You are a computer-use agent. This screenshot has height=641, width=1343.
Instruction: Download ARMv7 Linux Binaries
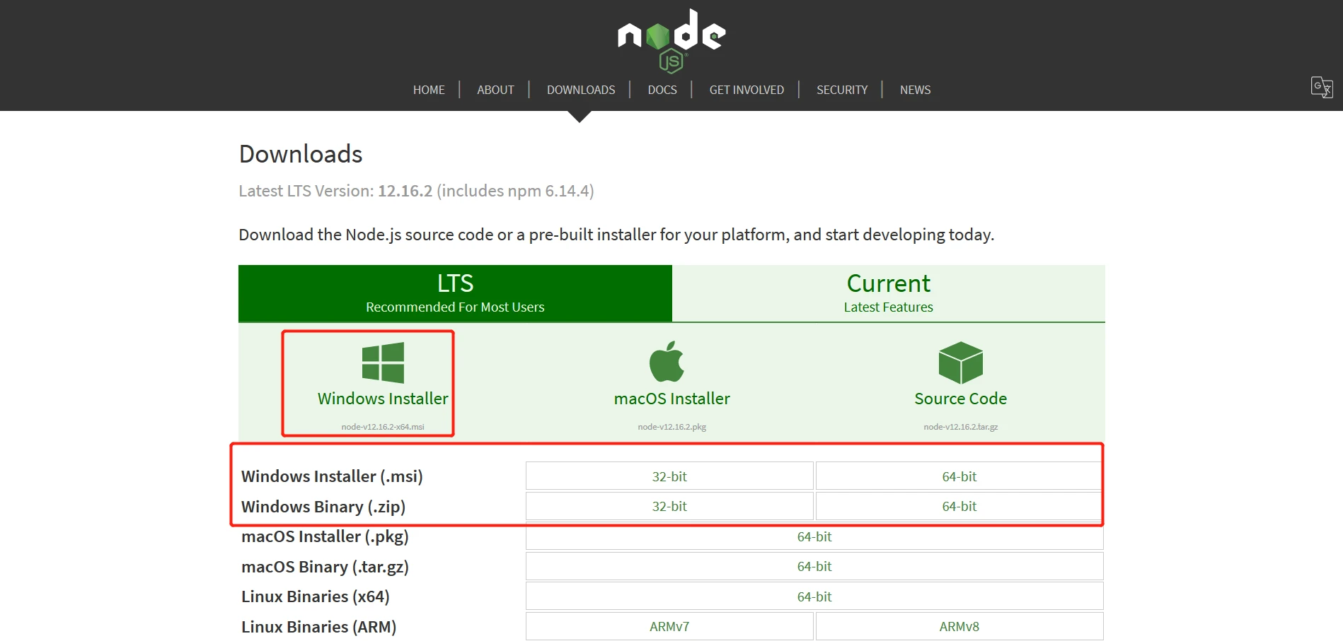point(669,627)
